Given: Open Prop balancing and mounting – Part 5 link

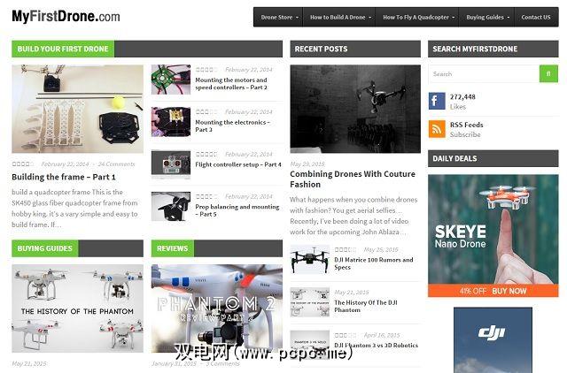Looking at the screenshot, I should coord(237,210).
